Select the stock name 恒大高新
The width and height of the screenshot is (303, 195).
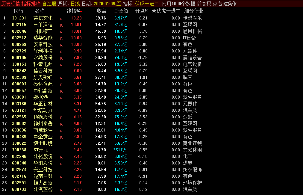[x=43, y=183]
